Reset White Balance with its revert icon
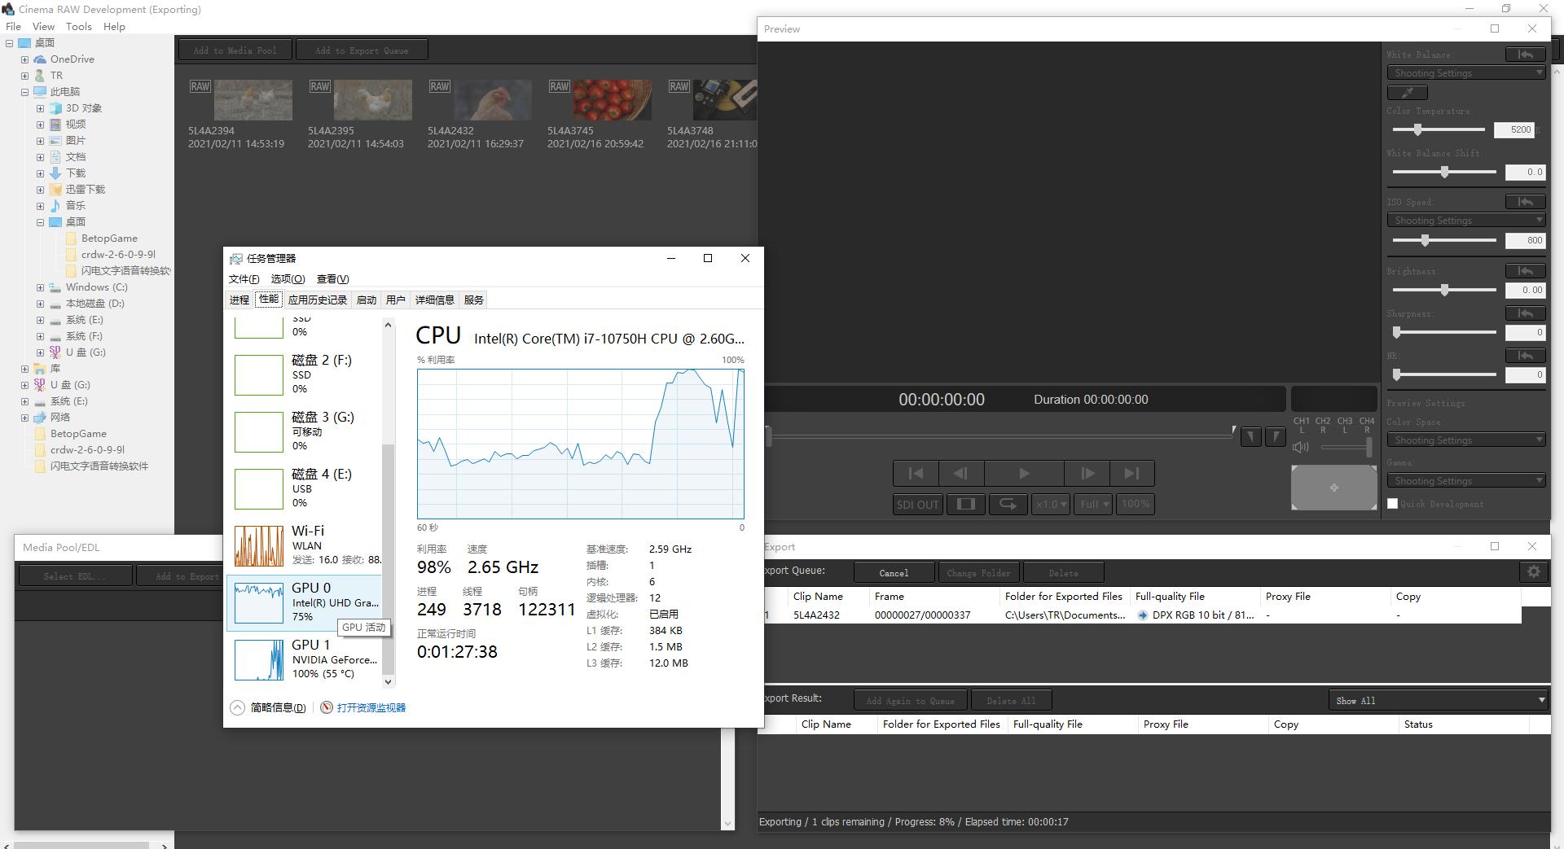This screenshot has height=849, width=1564. click(1524, 55)
